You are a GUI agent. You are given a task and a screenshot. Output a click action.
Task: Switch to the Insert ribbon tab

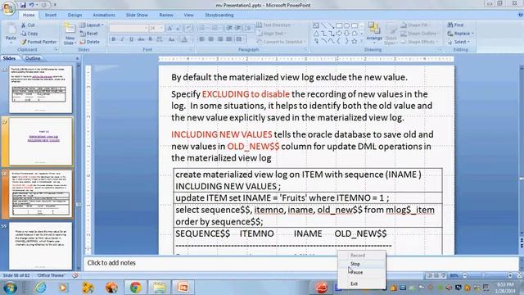coord(51,15)
